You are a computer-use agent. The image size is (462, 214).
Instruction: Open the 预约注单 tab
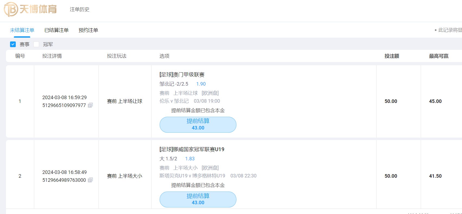(x=88, y=30)
